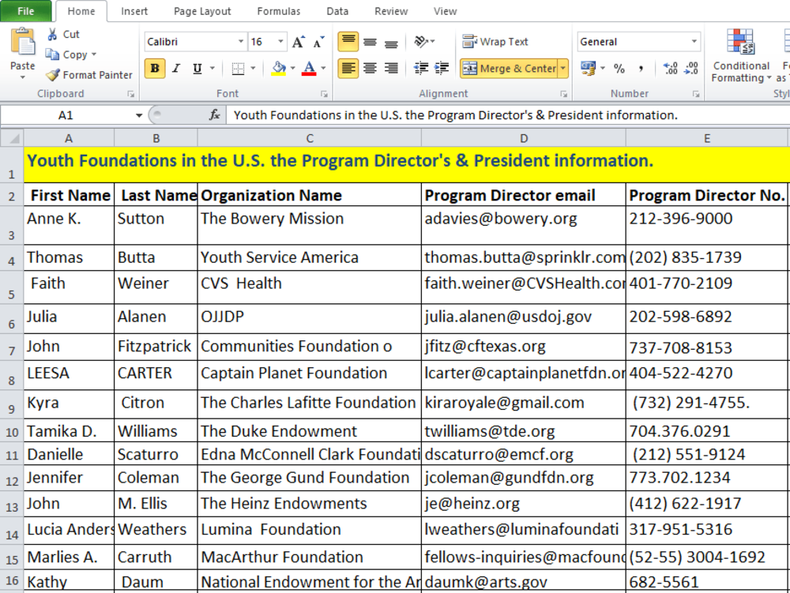Open Alignment group dialog launcher
Screen dimensions: 790x593
[x=563, y=94]
